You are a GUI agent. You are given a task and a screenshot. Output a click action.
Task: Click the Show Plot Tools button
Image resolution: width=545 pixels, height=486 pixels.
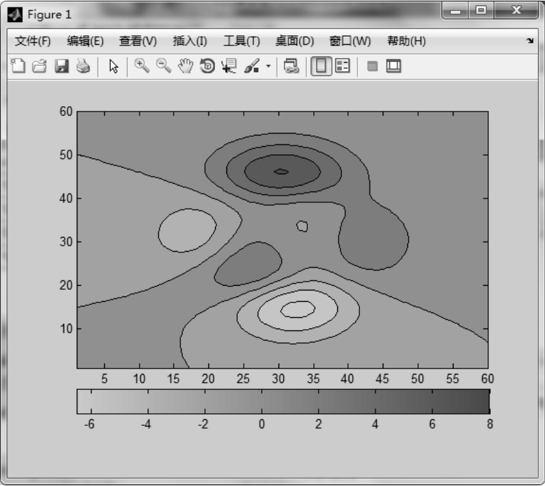[x=393, y=66]
